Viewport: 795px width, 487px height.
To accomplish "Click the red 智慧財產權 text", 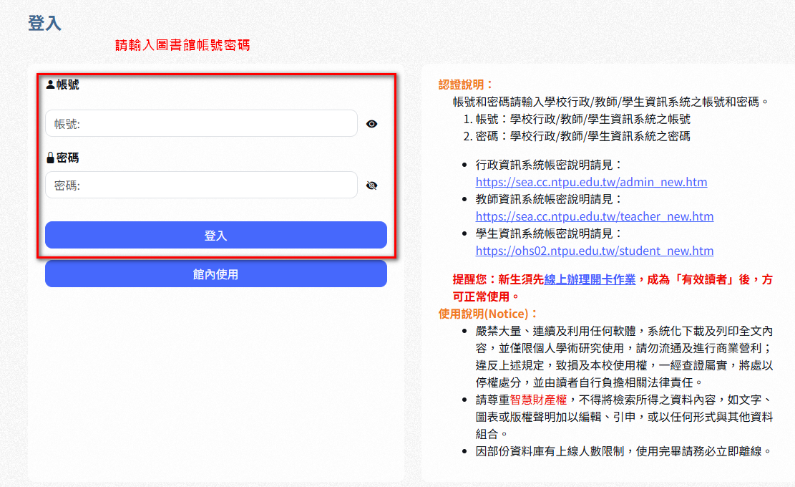I will [537, 400].
